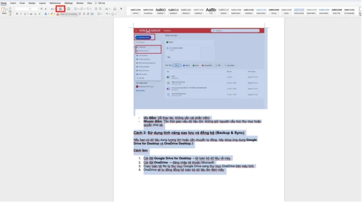Click inside the font name box
The image size is (362, 202).
tap(22, 9)
